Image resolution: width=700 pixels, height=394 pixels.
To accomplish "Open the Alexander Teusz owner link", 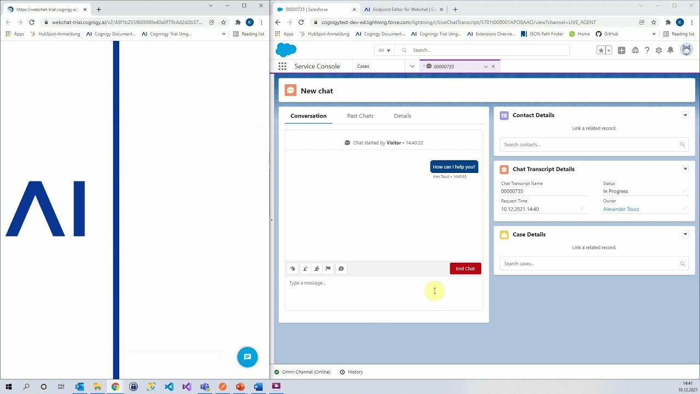I will click(621, 209).
